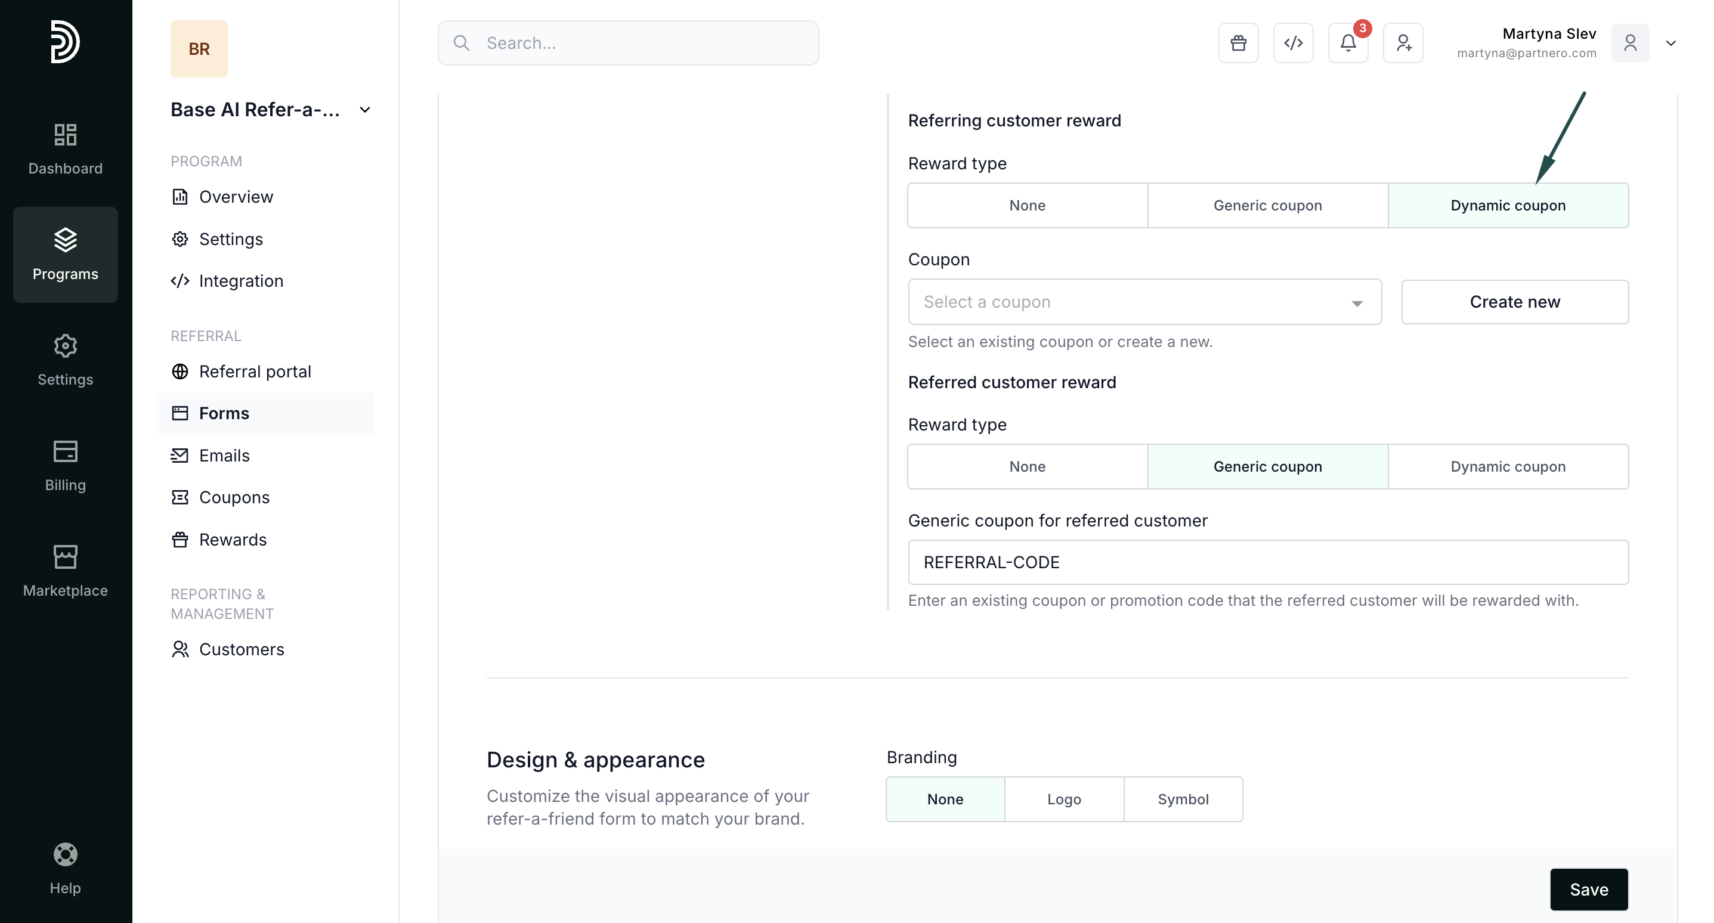Choose Logo branding option
Viewport: 1714px width, 923px height.
[1064, 799]
